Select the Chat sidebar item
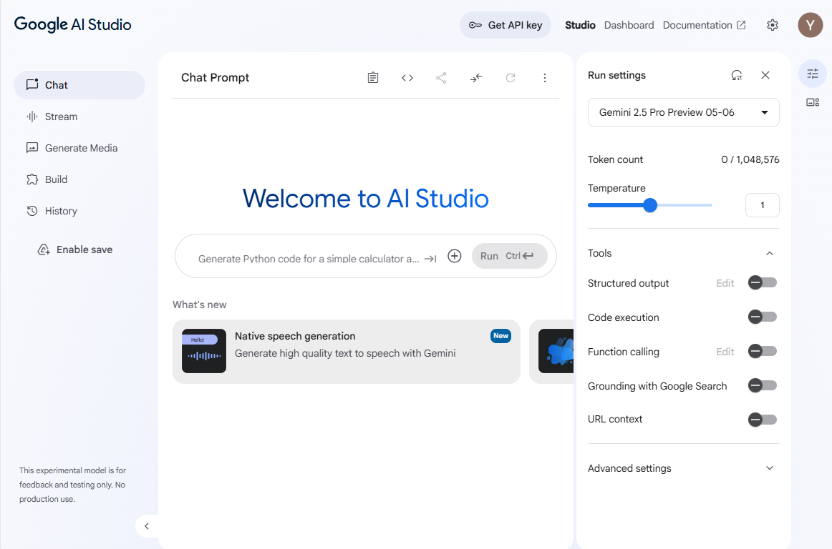Viewport: 832px width, 549px height. [x=79, y=85]
